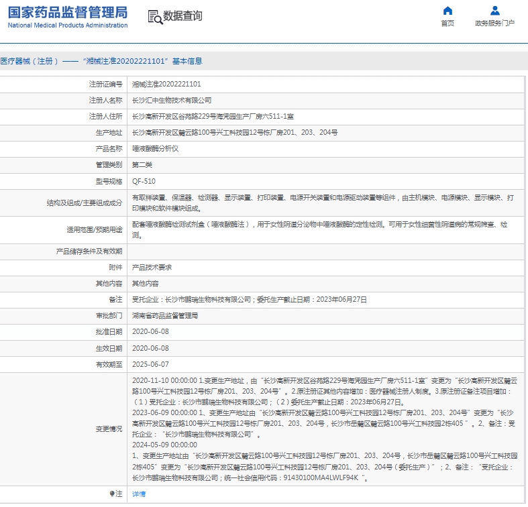Viewport: 528px width, 507px height.
Task: Click the 批准日期 label
Action: tap(109, 331)
